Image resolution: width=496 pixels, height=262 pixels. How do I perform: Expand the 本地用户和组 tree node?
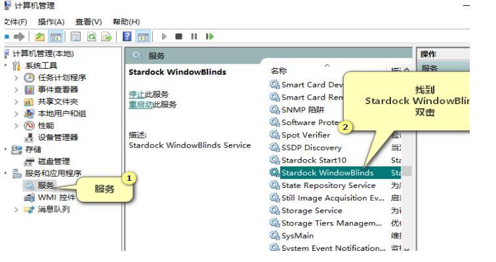point(16,113)
